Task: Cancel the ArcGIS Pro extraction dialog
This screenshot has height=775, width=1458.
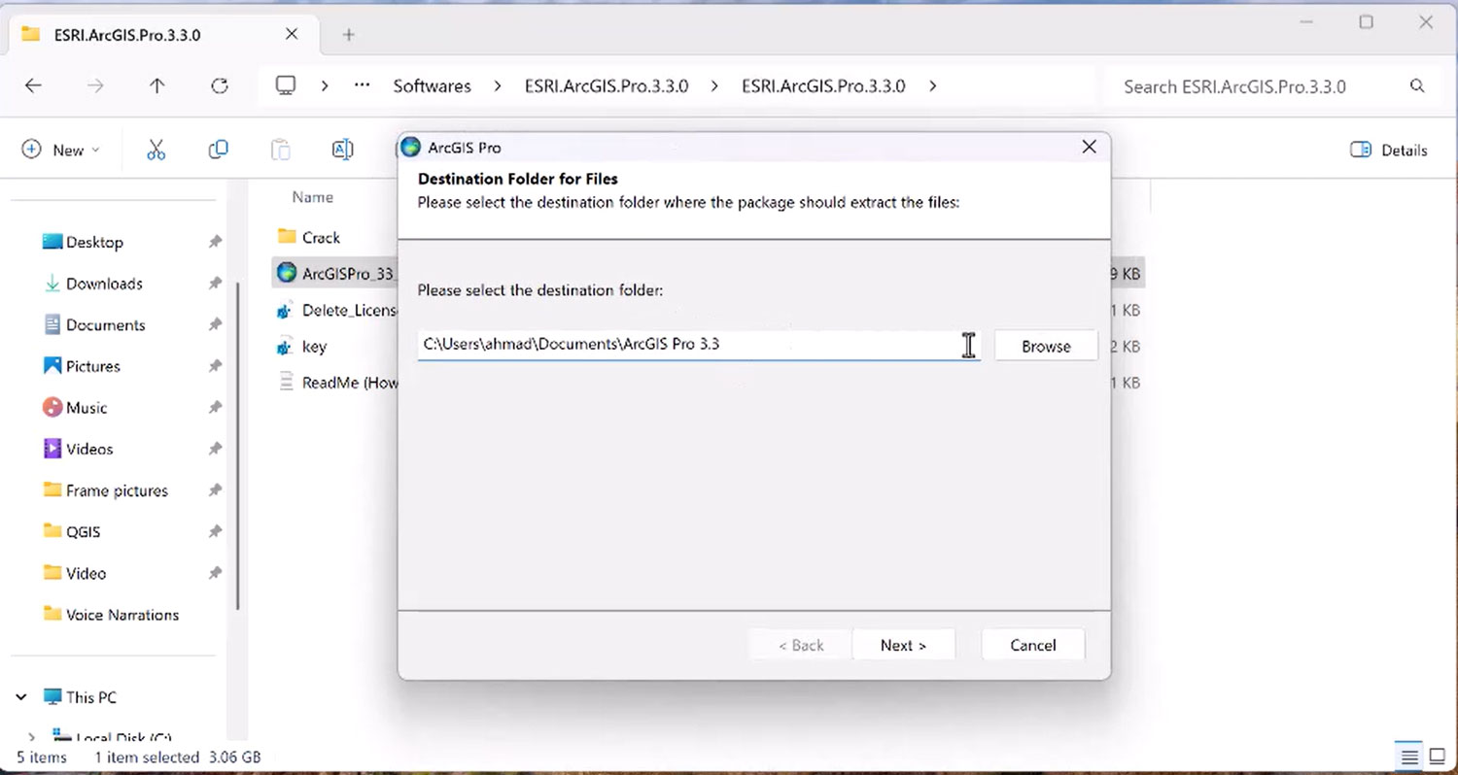Action: (1032, 645)
